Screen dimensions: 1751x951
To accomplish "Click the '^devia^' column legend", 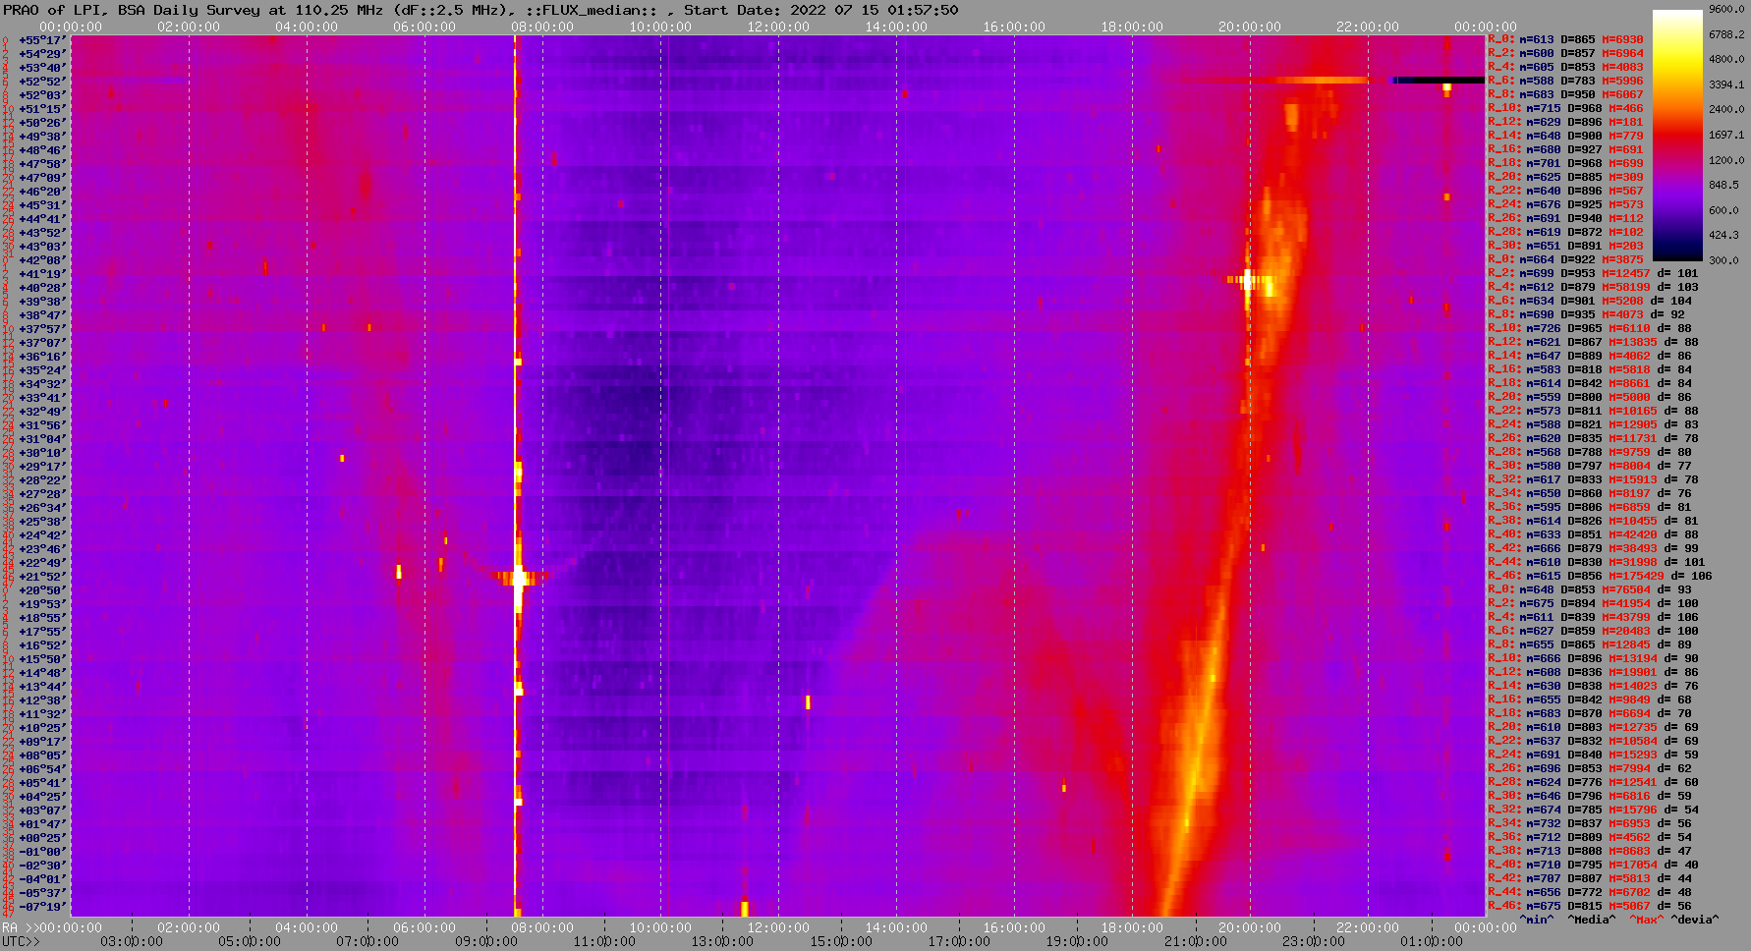I will tap(1695, 920).
